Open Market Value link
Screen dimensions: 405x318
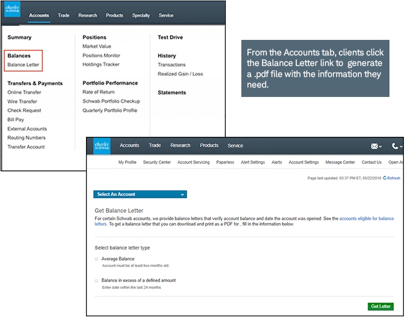click(97, 47)
